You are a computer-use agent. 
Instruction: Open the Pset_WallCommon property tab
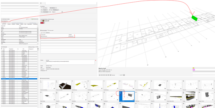(33, 23)
